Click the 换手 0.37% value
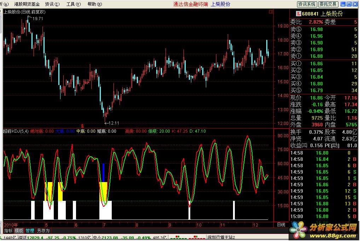Screen dimensions: 360x241 tap(316, 132)
